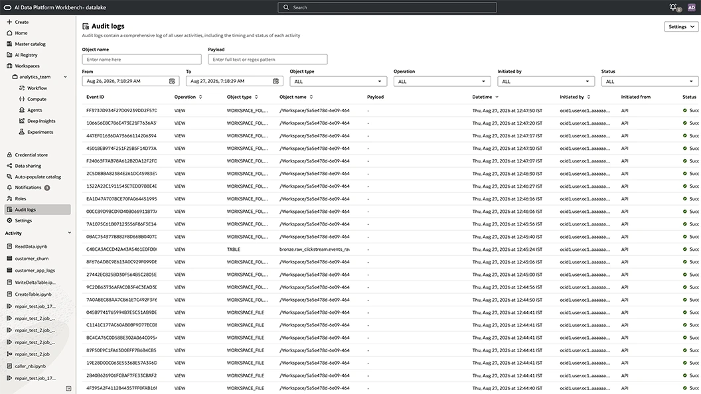Open the Settings dropdown button

coord(681,27)
